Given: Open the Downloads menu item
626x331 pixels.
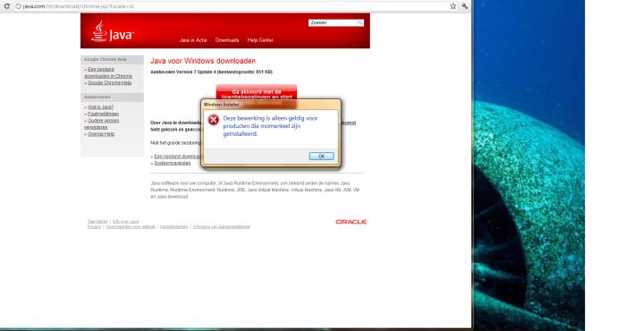Looking at the screenshot, I should pyautogui.click(x=227, y=40).
